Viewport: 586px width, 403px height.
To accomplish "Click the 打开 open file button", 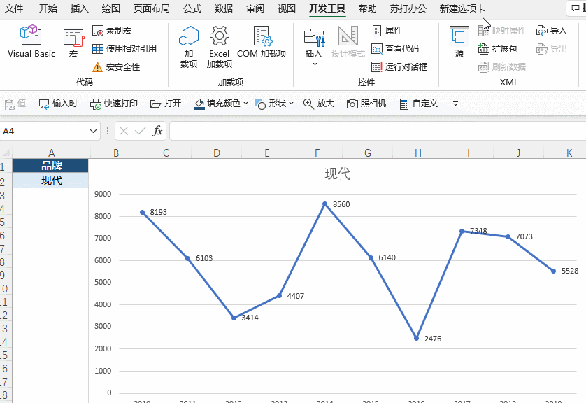I will click(x=166, y=104).
